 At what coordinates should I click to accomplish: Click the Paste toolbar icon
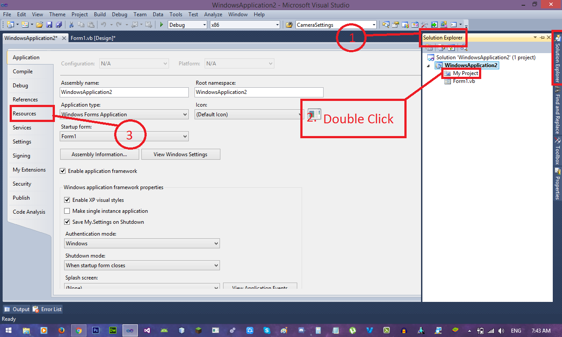90,25
